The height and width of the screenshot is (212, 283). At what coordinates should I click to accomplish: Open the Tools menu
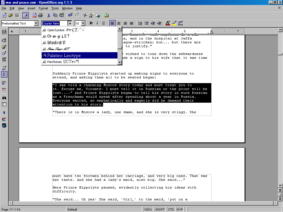coord(55,9)
